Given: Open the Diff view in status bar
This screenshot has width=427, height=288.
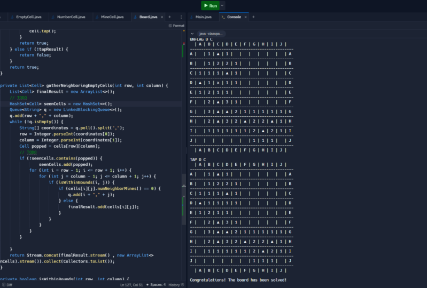Looking at the screenshot, I should coord(7,285).
